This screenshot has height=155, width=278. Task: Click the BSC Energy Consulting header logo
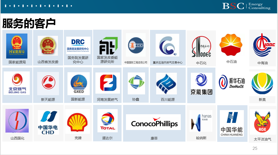pyautogui.click(x=246, y=6)
